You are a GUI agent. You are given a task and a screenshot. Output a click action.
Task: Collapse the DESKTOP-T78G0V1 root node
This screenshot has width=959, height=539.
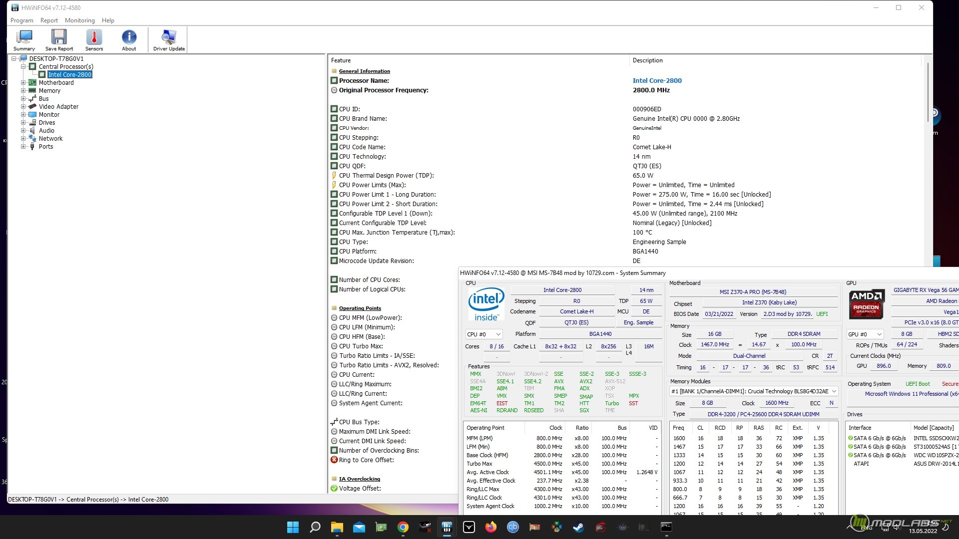14,58
